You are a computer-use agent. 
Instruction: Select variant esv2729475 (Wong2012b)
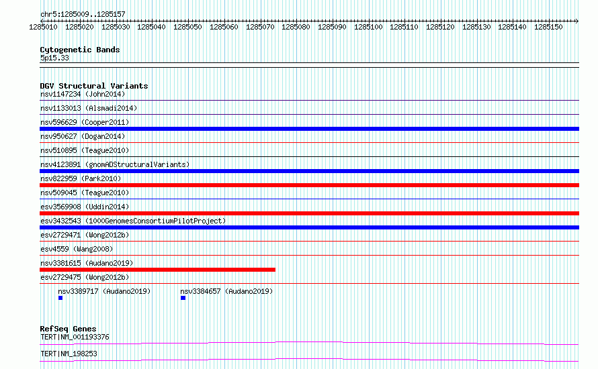[85, 277]
